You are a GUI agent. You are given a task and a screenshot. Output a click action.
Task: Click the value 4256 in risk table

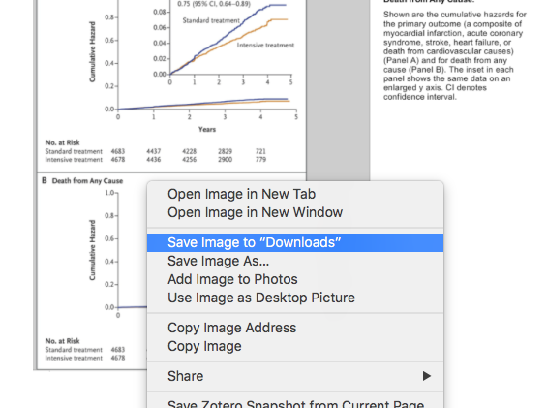pyautogui.click(x=189, y=159)
